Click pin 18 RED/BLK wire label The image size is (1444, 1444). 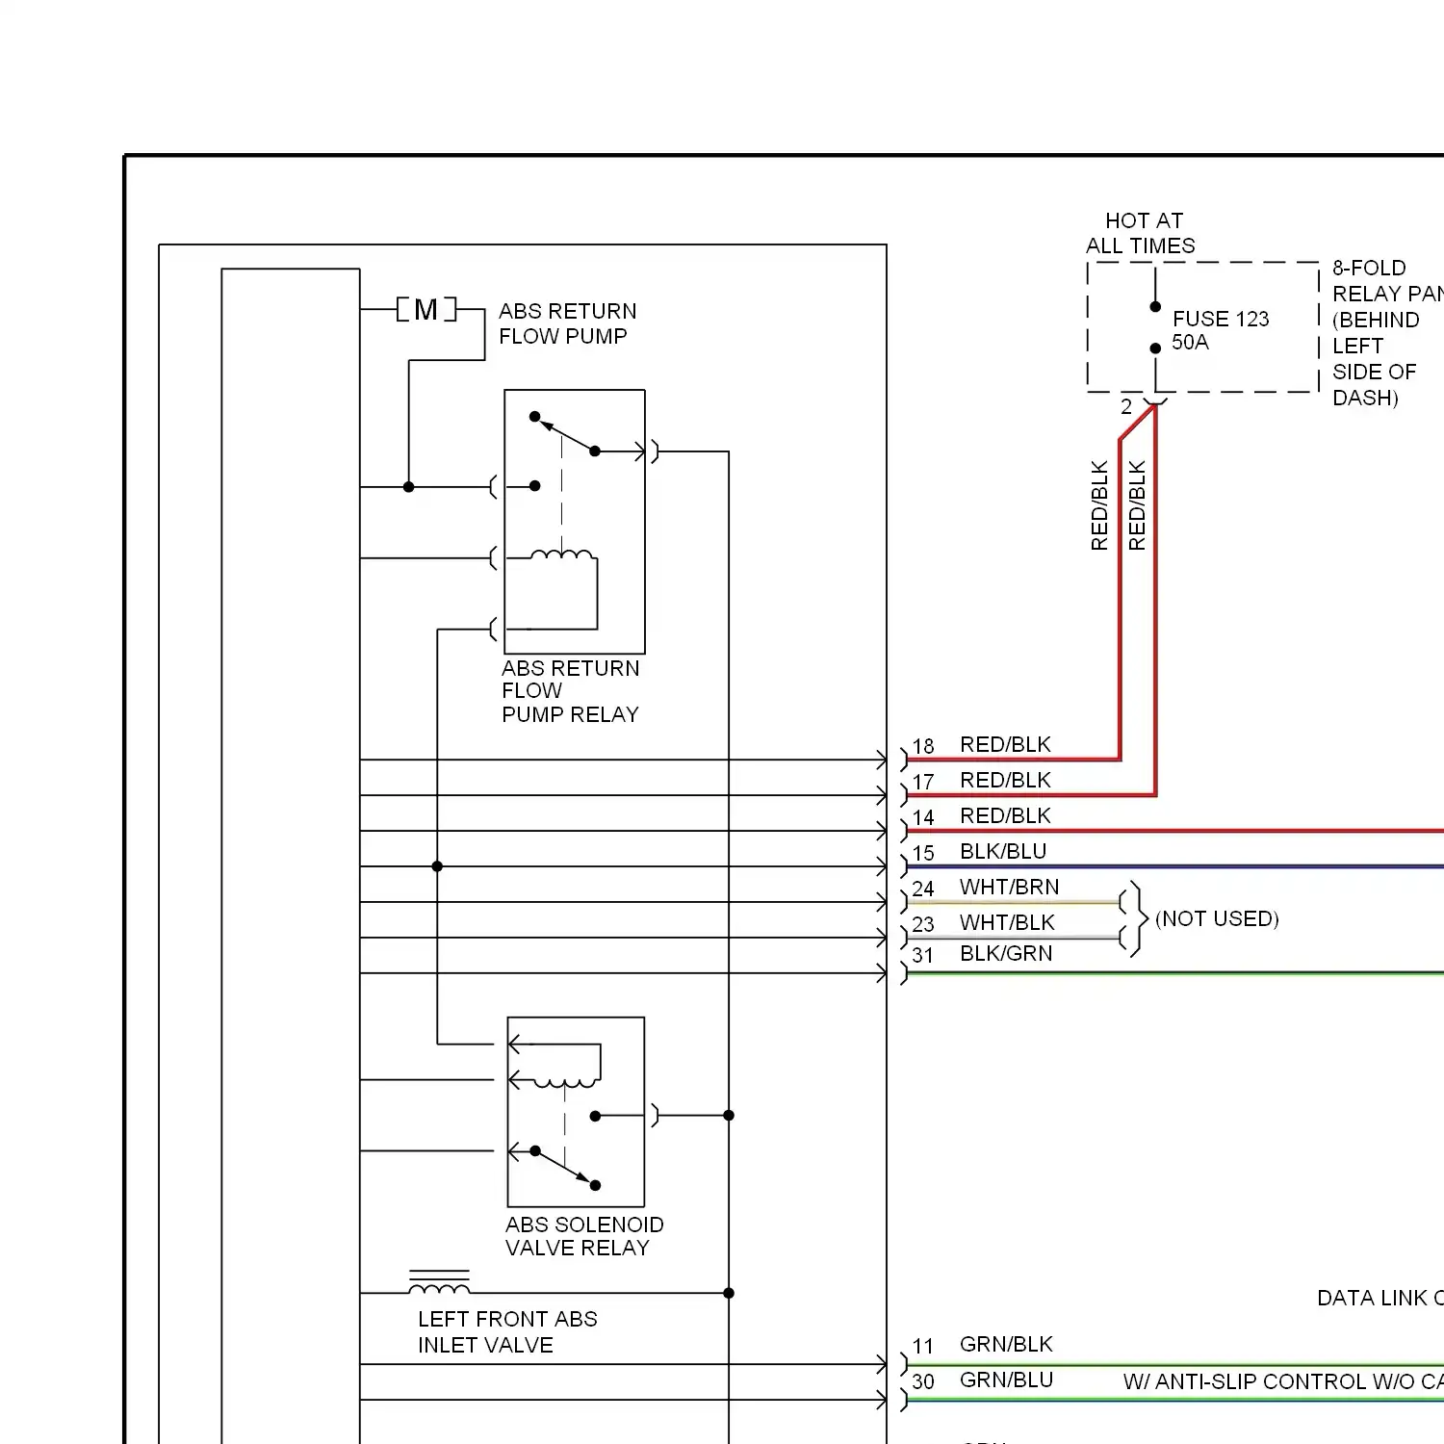(1005, 744)
